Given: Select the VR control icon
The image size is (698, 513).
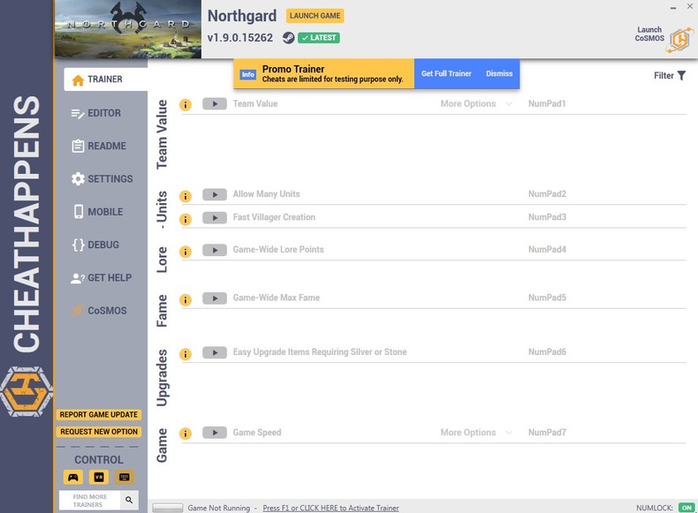Looking at the screenshot, I should pyautogui.click(x=99, y=477).
